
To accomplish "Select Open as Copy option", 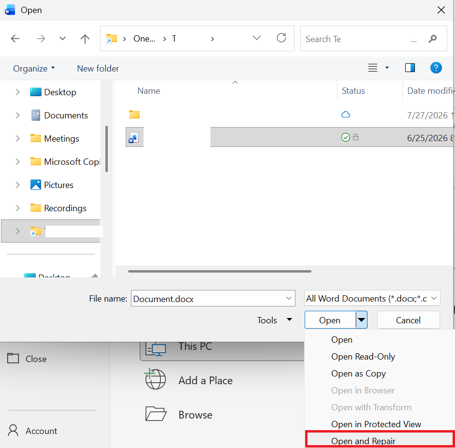I will tap(358, 374).
